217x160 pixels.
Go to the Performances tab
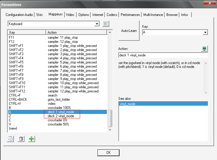click(x=130, y=15)
